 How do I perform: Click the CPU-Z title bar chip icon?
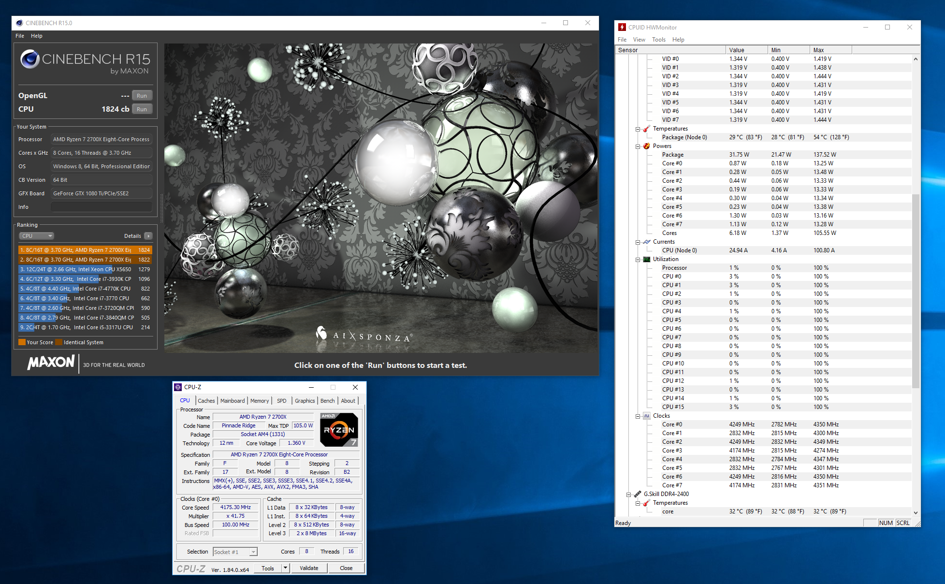click(178, 387)
